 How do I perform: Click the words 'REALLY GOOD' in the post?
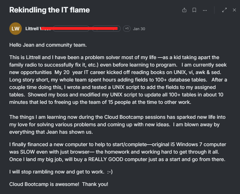click(106, 159)
